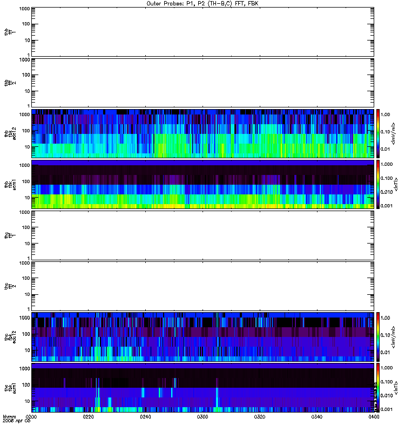Click the '0400' time axis label
The width and height of the screenshot is (405, 432).
374,416
